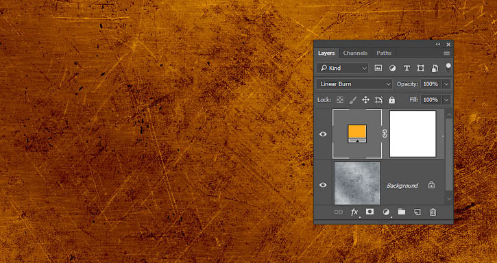
Task: Filter for adjustment layers icon
Action: (x=392, y=68)
